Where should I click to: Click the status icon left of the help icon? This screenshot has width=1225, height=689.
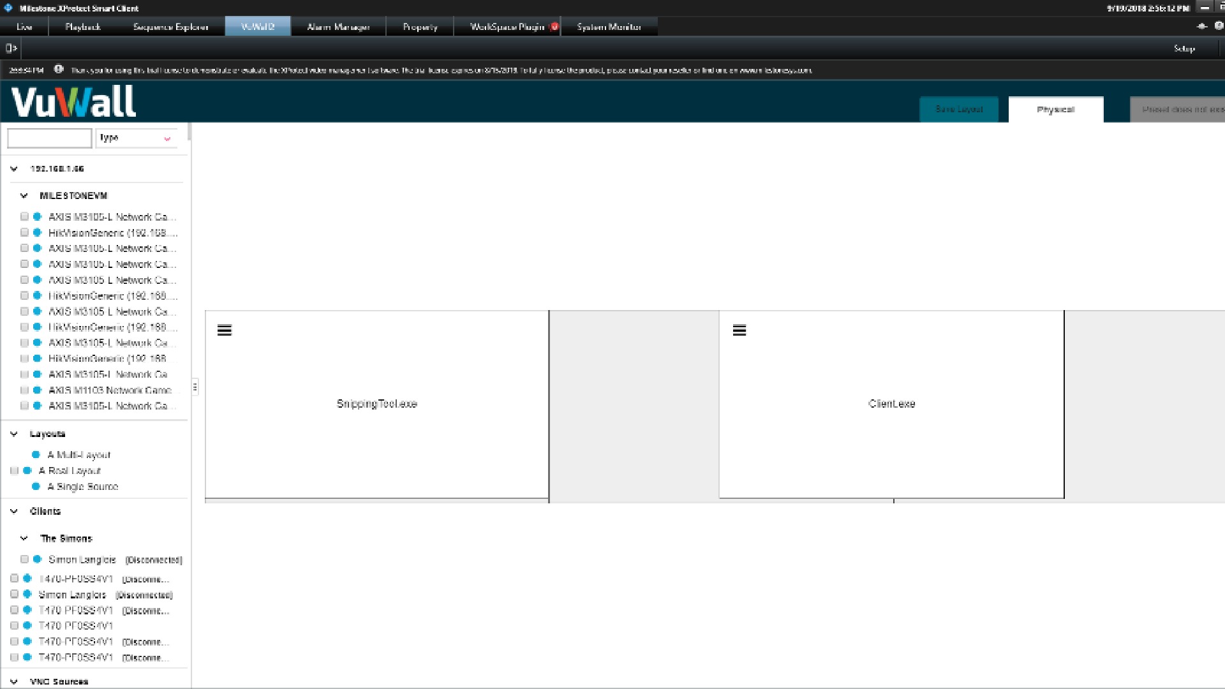point(1202,26)
